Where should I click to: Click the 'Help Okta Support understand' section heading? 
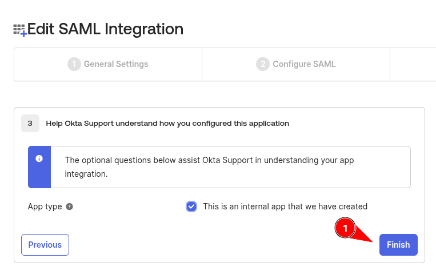[167, 124]
